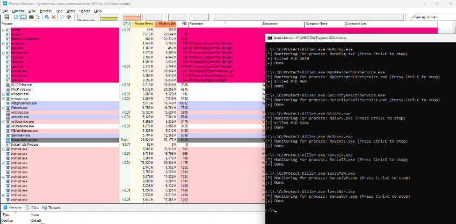
Task: Select the Registry process row
Action: point(133,34)
